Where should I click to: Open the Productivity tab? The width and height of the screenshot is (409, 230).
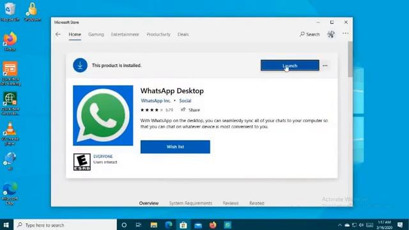click(x=158, y=34)
